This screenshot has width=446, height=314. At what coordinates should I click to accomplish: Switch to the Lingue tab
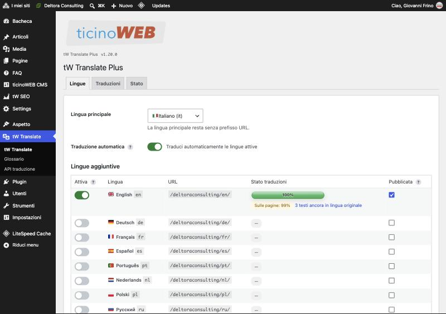[77, 84]
